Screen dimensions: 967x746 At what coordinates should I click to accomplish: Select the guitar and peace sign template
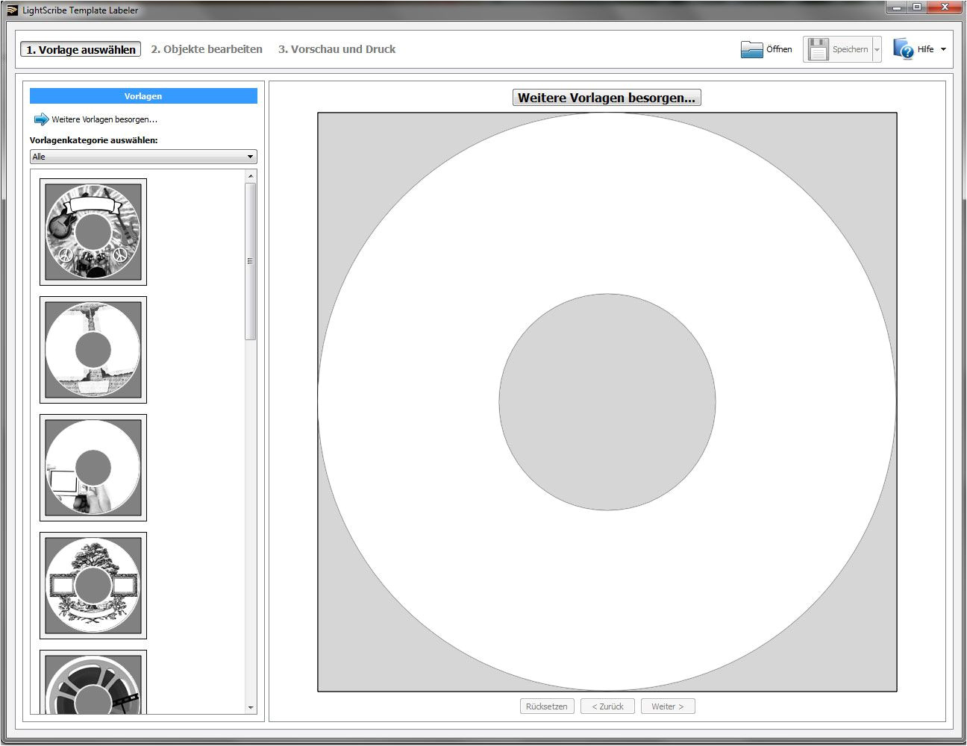point(93,232)
